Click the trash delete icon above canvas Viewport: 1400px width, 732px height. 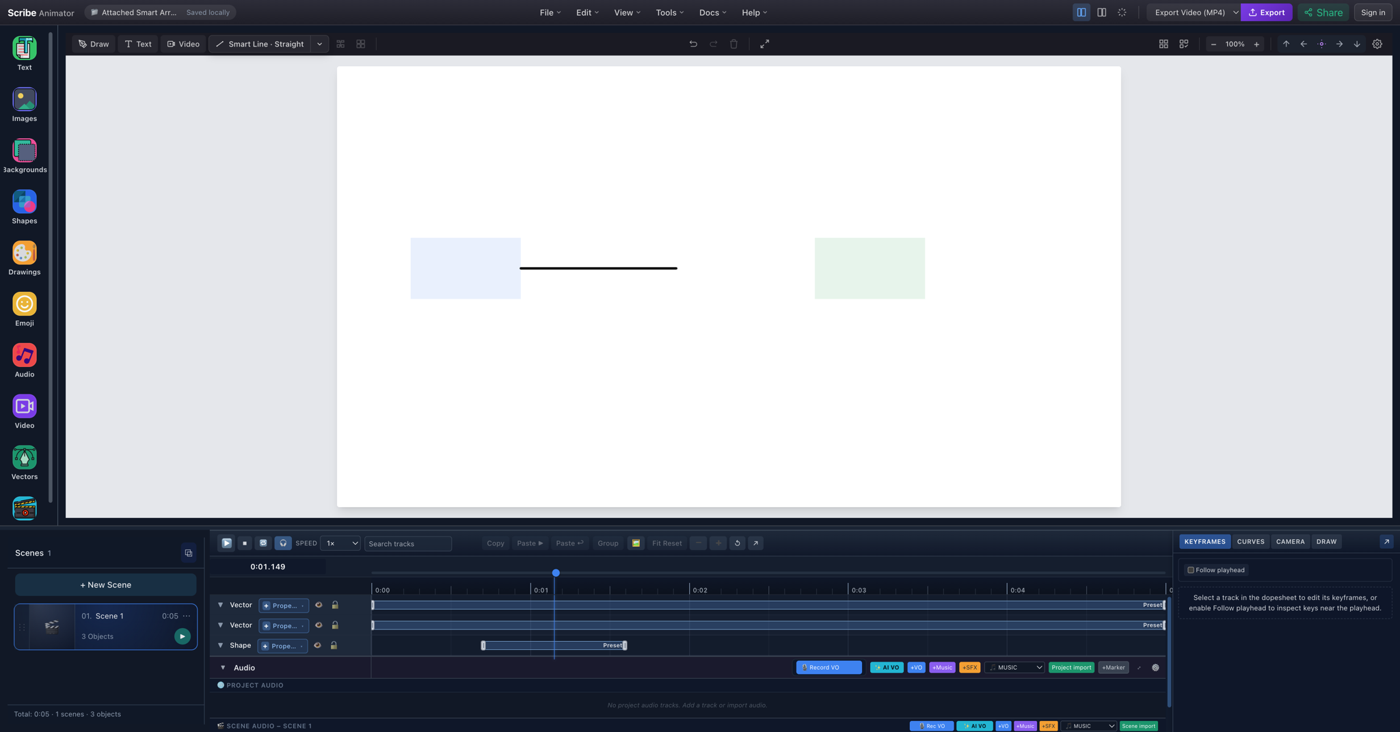[733, 44]
